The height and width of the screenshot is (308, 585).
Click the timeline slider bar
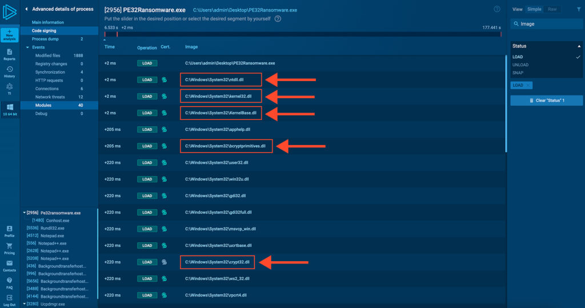point(303,34)
